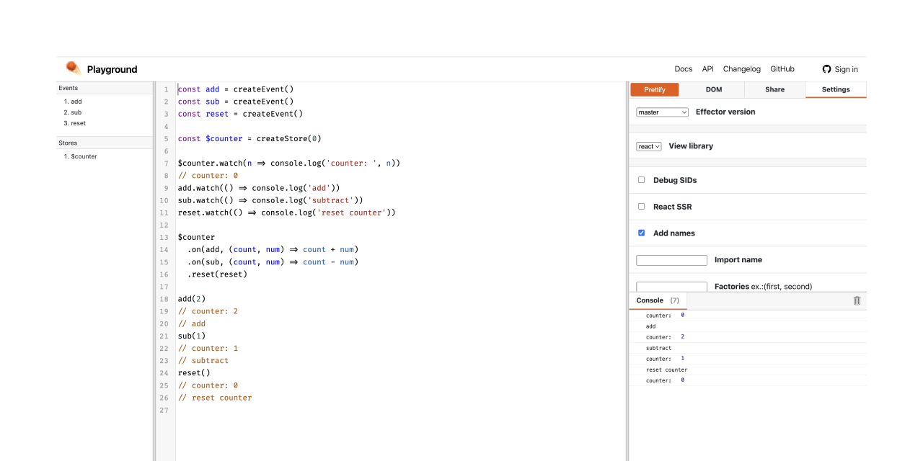Viewport: 923px width, 461px height.
Task: Open the Settings tab
Action: tap(835, 89)
